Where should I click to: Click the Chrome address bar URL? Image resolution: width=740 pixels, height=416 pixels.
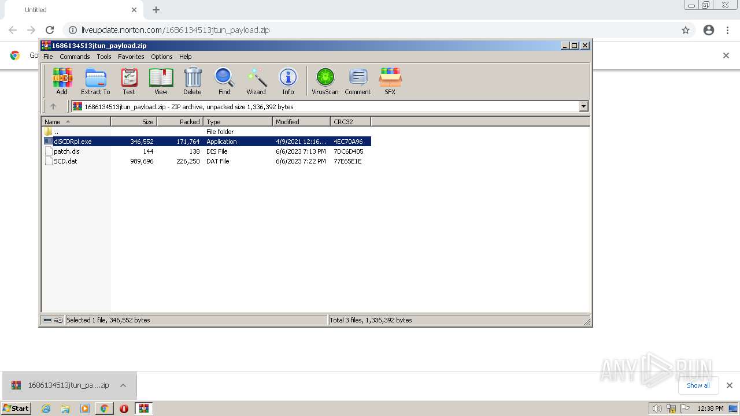(175, 30)
